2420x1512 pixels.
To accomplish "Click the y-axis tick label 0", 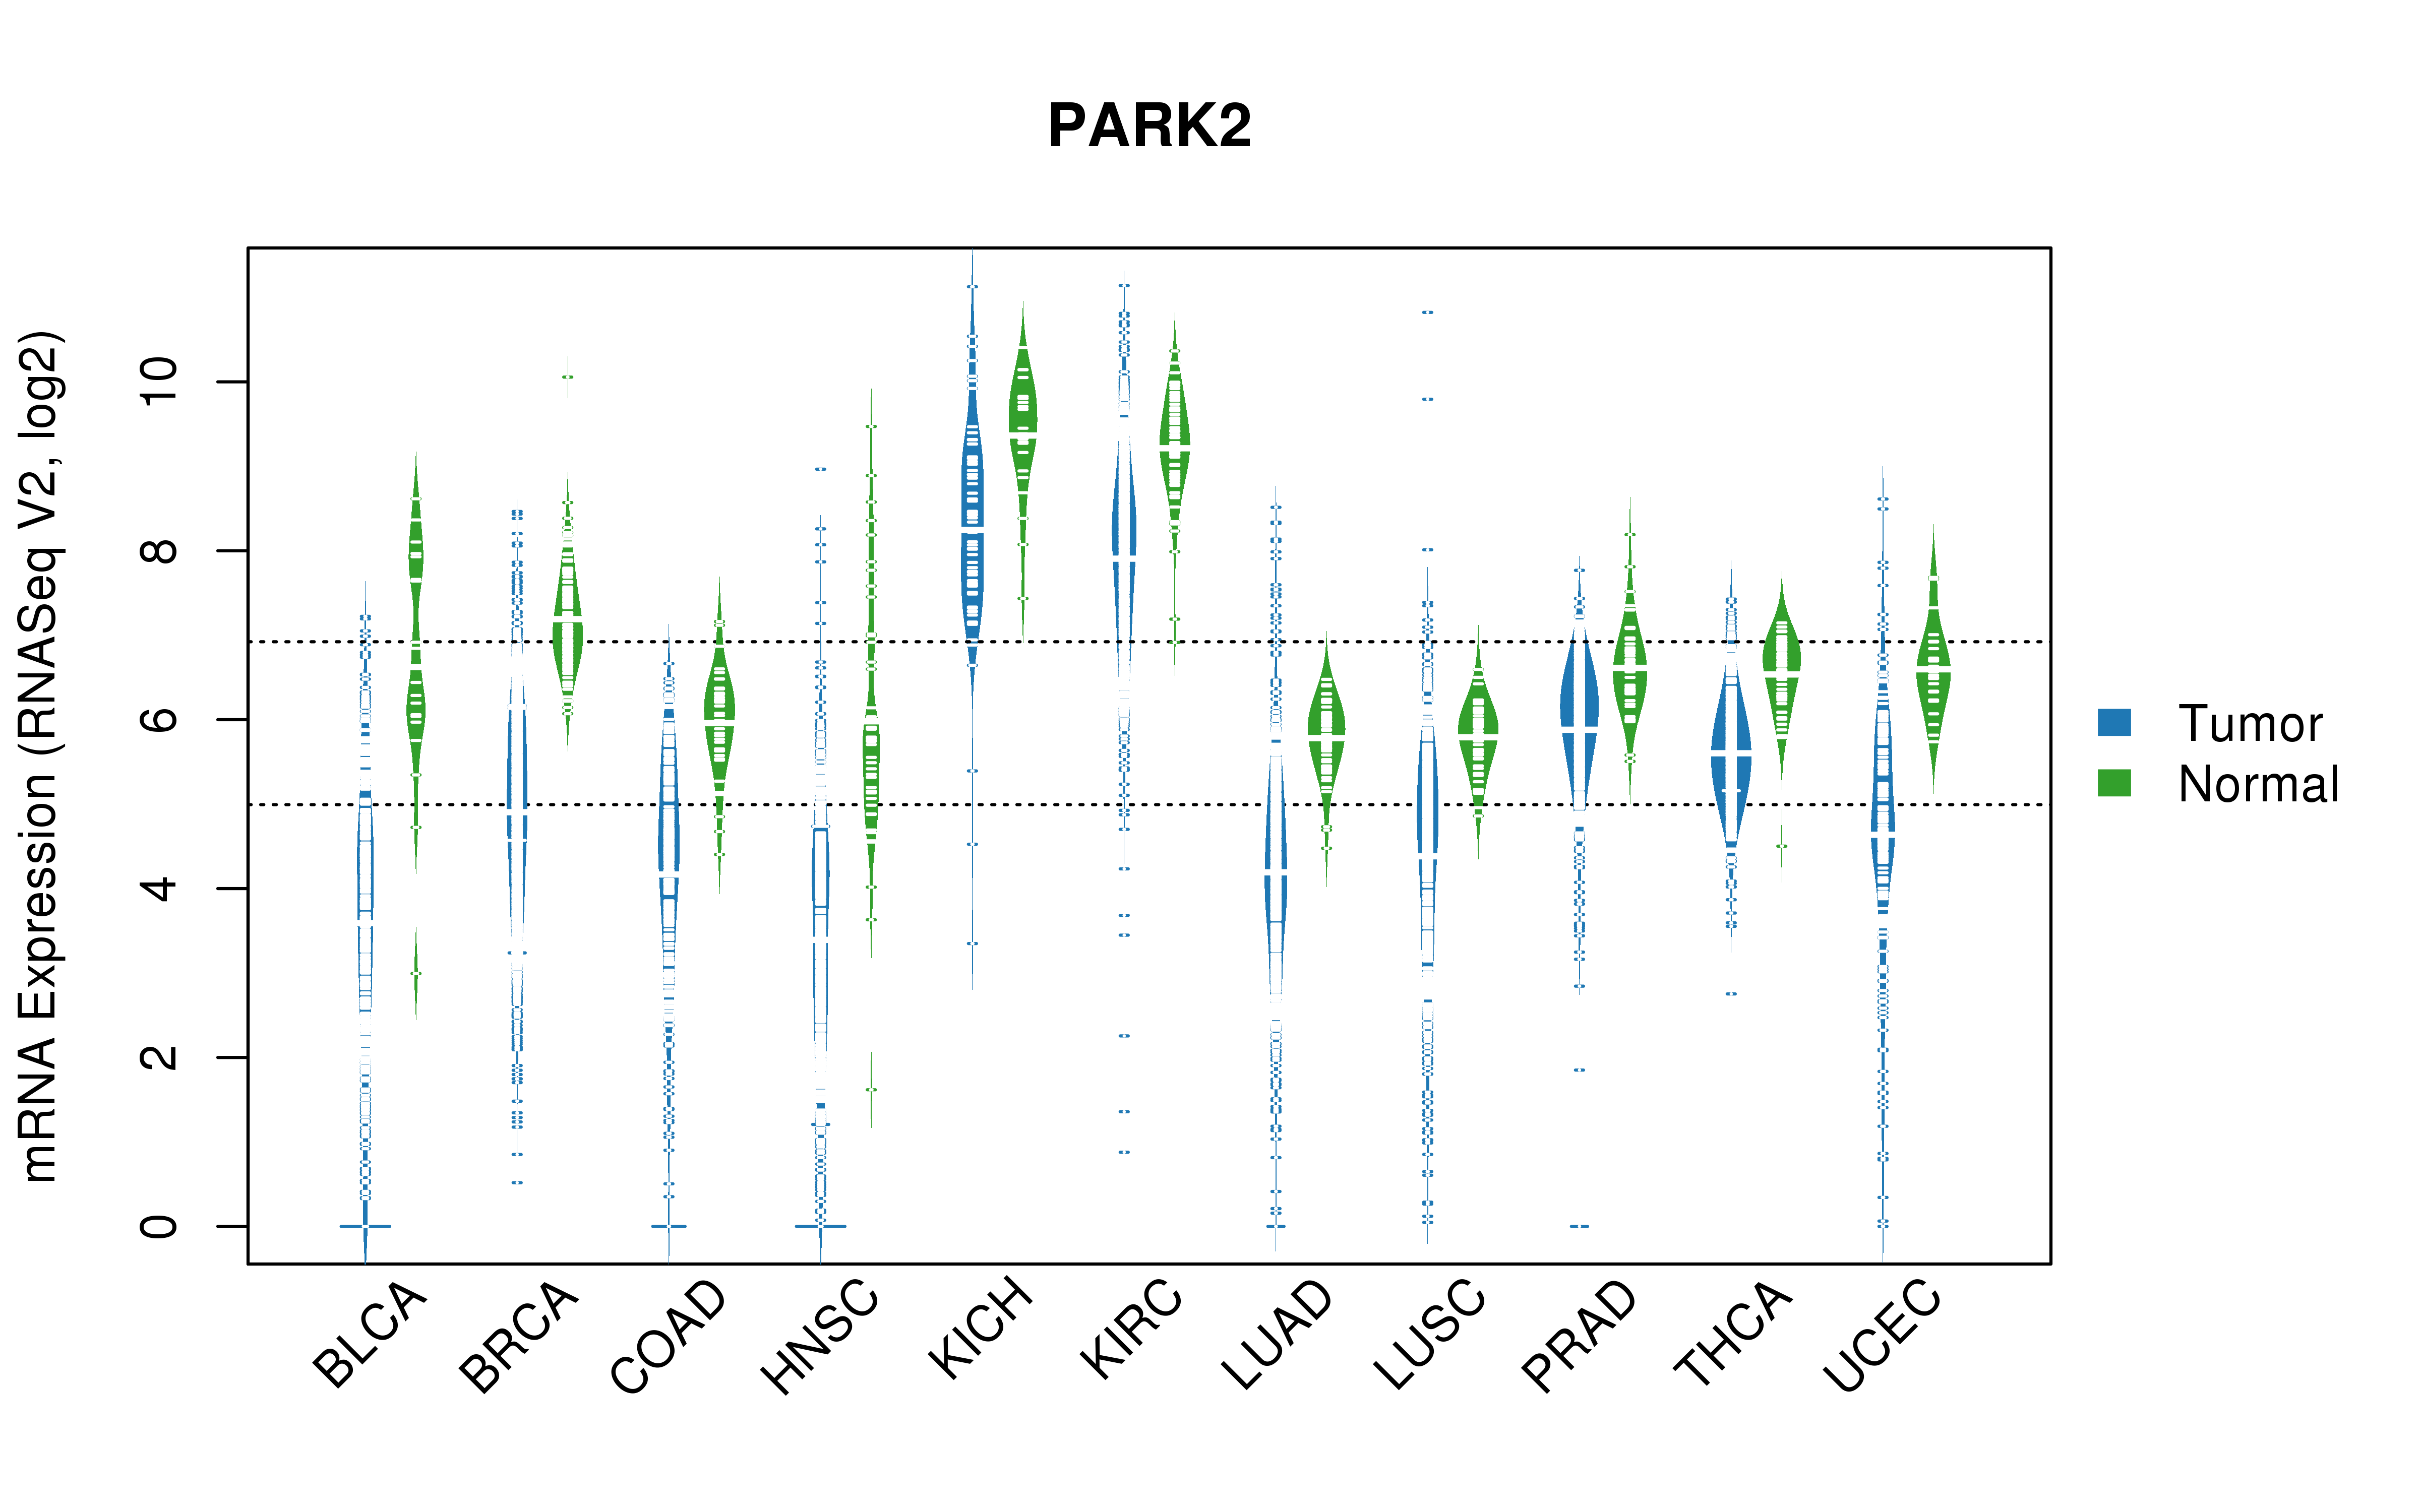I will tap(159, 1226).
